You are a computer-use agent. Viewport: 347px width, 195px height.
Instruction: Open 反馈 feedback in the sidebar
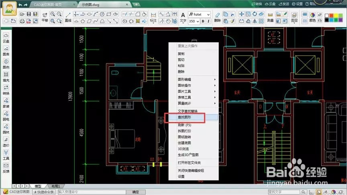point(6,168)
